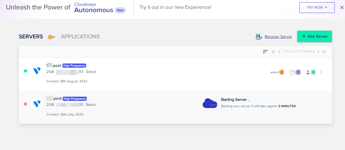Image resolution: width=345 pixels, height=150 pixels.
Task: Open the sort/filter servers icon
Action: (x=265, y=52)
